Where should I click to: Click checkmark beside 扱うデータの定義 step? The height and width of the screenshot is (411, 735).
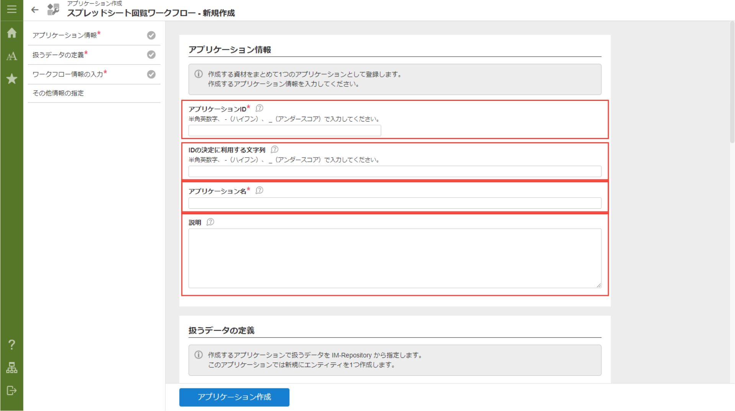point(151,55)
